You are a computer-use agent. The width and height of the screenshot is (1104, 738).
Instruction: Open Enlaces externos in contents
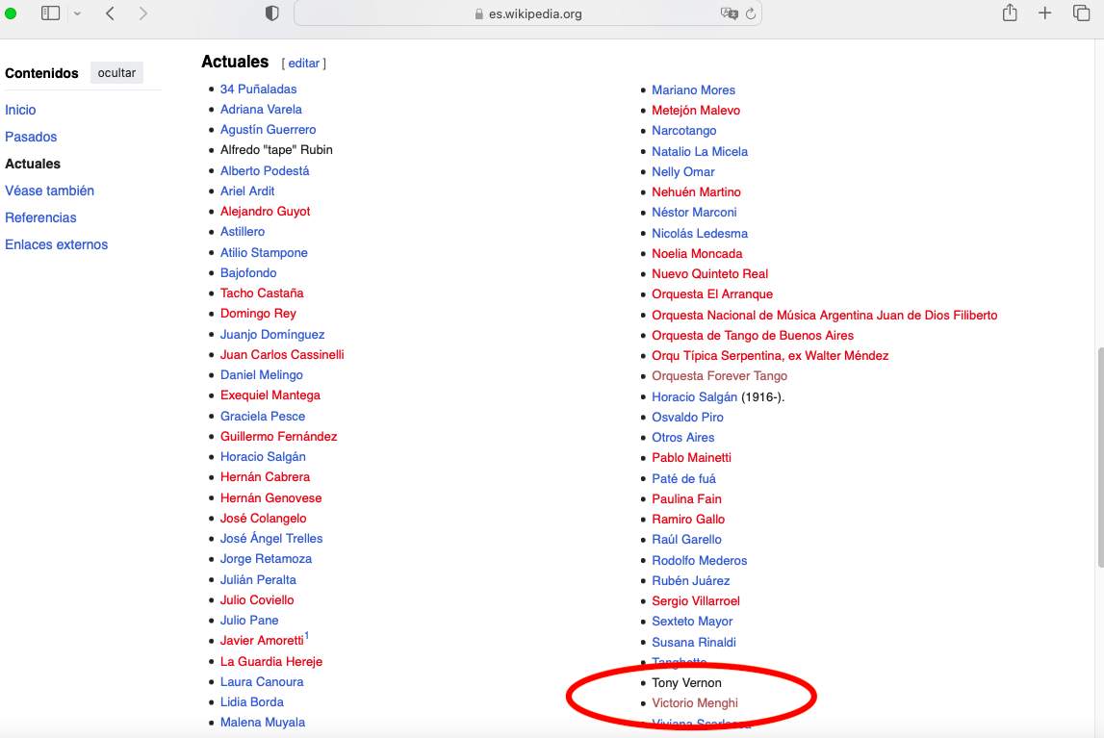point(57,244)
